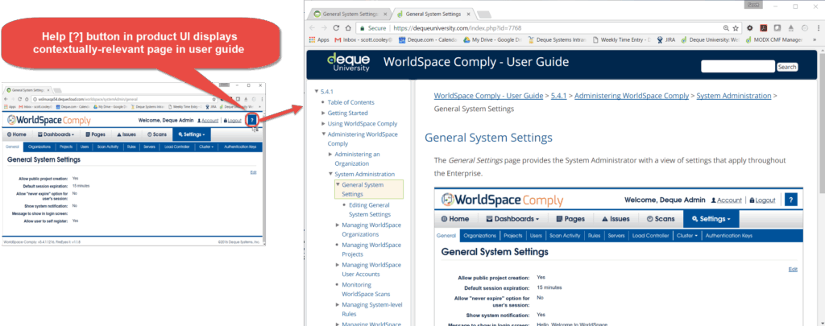Expand the Getting Started tree node

(324, 113)
